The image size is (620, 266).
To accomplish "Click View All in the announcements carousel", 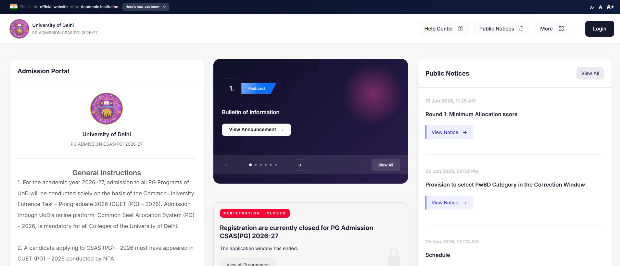I will tap(386, 165).
